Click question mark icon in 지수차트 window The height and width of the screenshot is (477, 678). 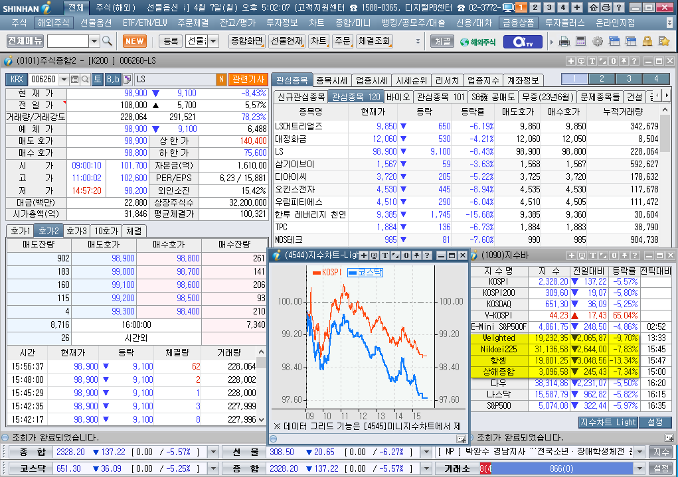(427, 255)
